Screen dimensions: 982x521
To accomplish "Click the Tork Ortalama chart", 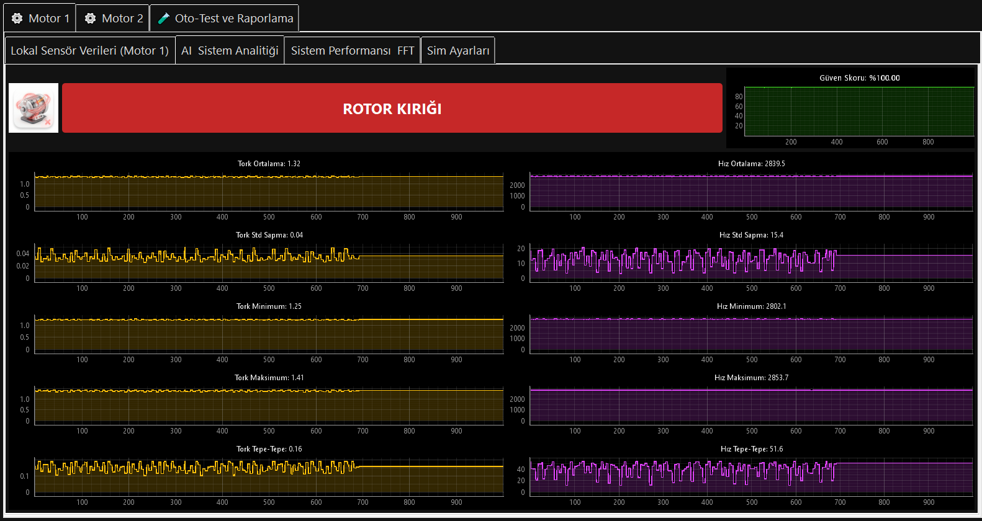I will (269, 192).
